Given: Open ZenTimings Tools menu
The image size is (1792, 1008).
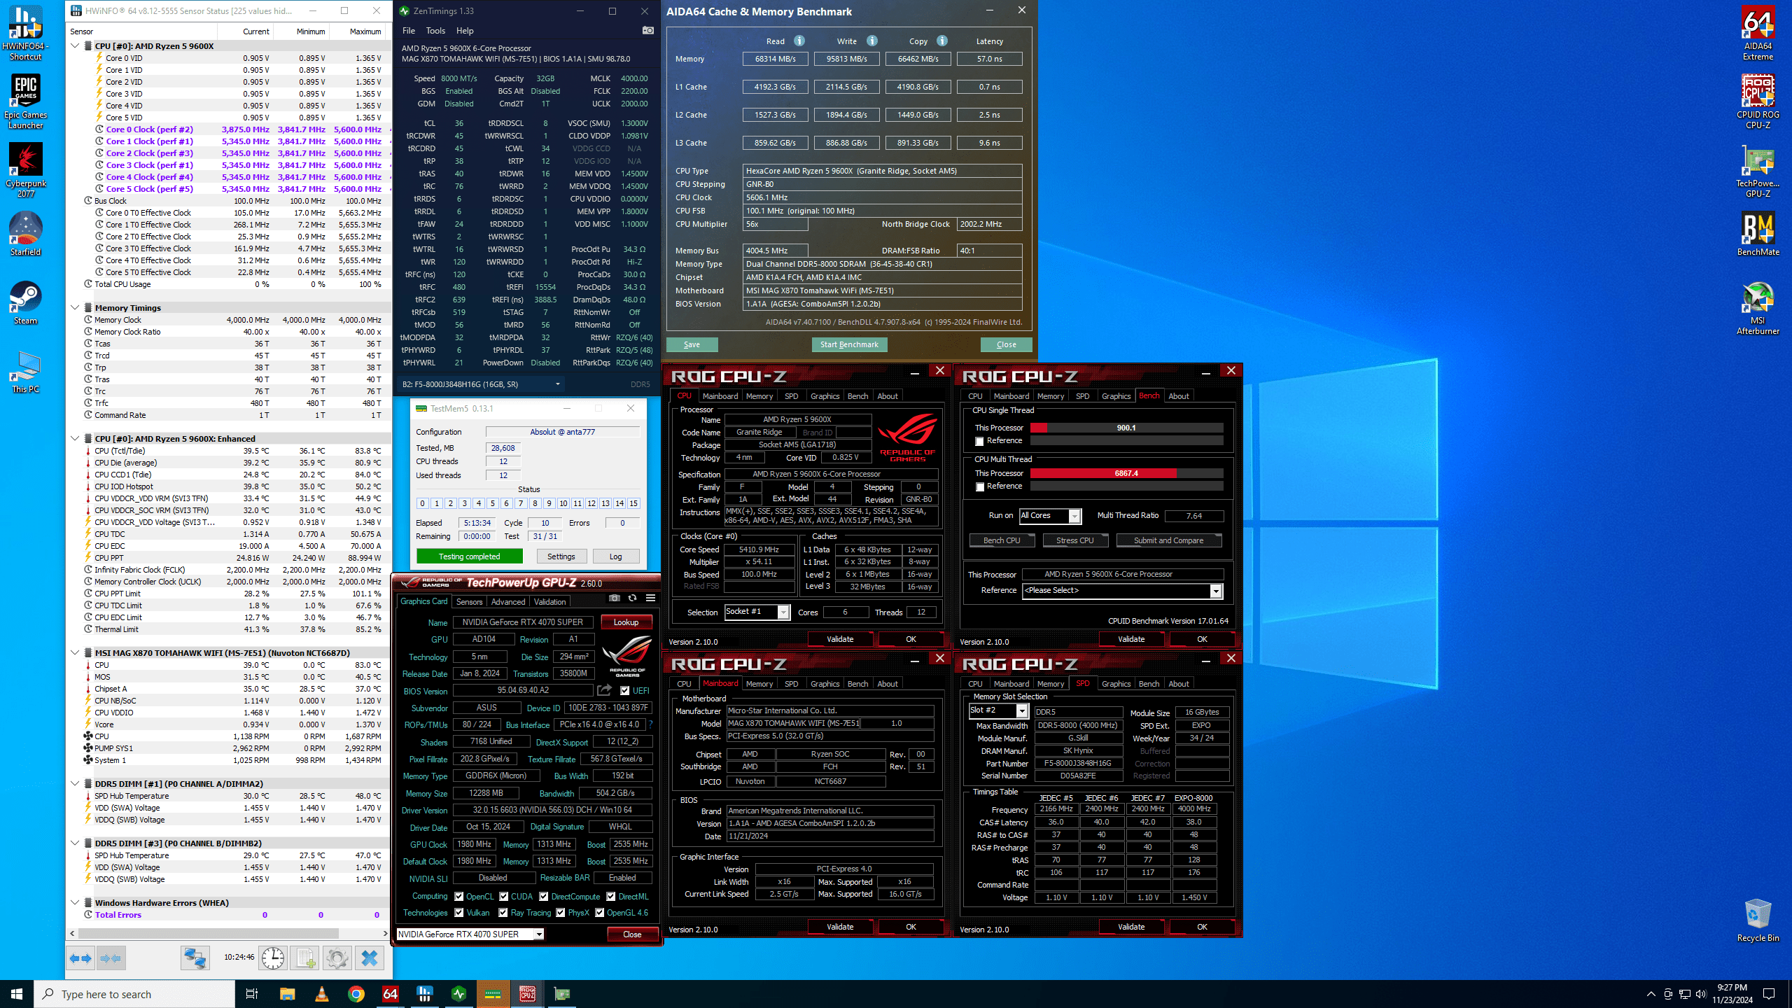Looking at the screenshot, I should [435, 31].
